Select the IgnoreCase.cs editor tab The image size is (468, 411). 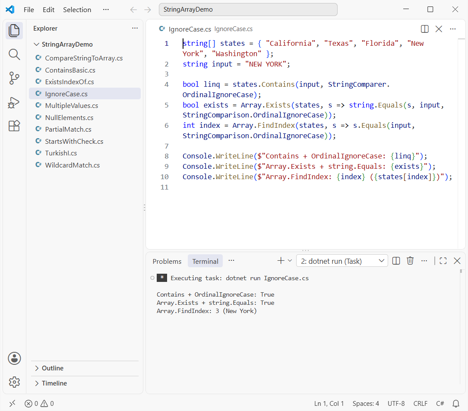point(190,29)
